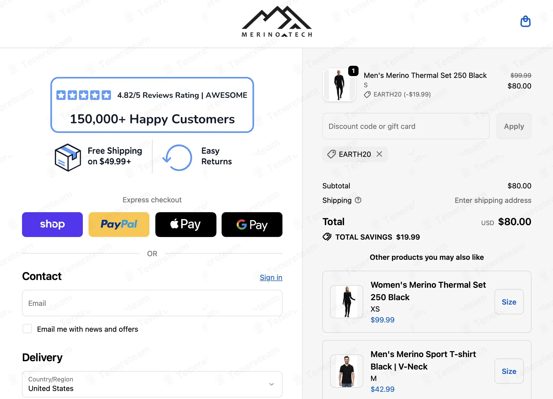Open the Country/Region dropdown
Viewport: 553px width, 399px height.
[x=152, y=384]
